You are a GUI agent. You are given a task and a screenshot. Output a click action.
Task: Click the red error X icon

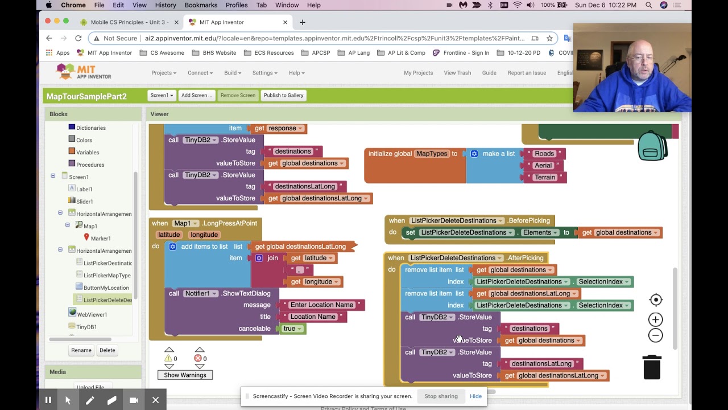tap(198, 358)
